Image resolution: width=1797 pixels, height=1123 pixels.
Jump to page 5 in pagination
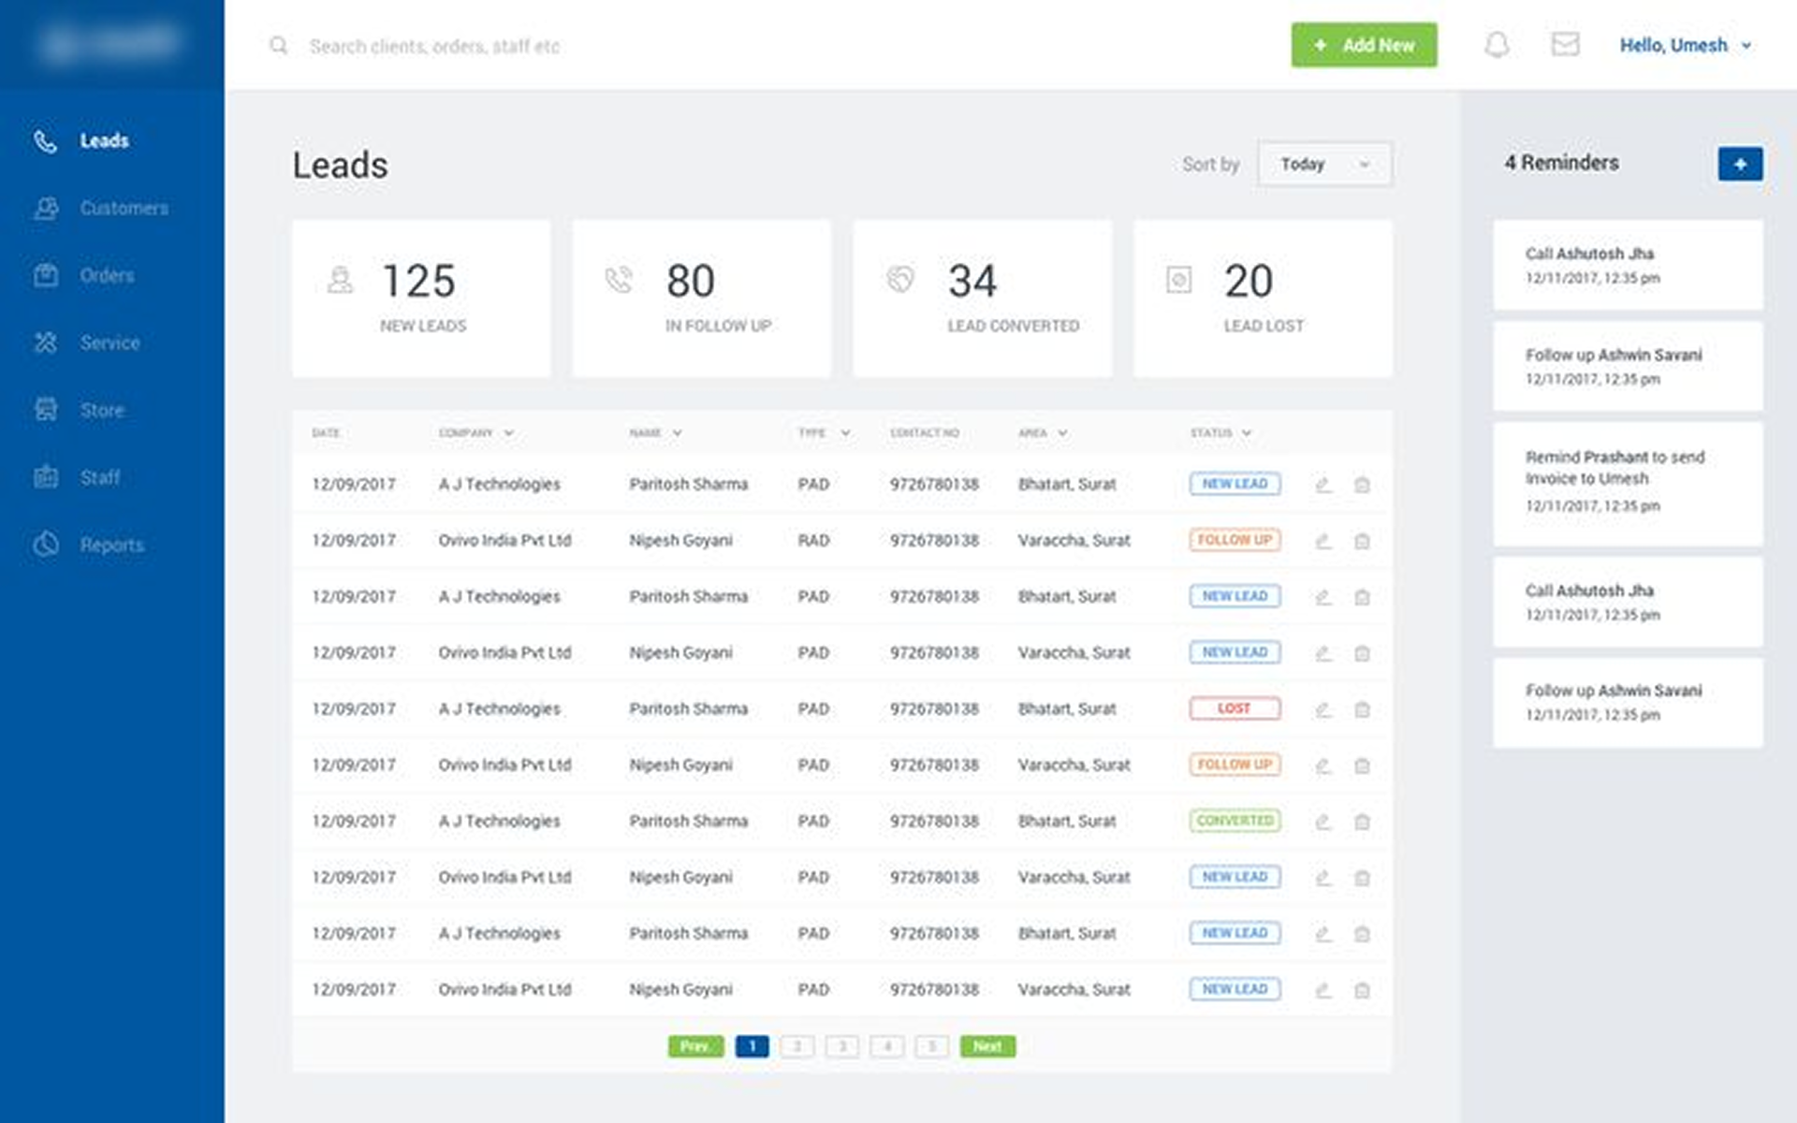(x=931, y=1046)
